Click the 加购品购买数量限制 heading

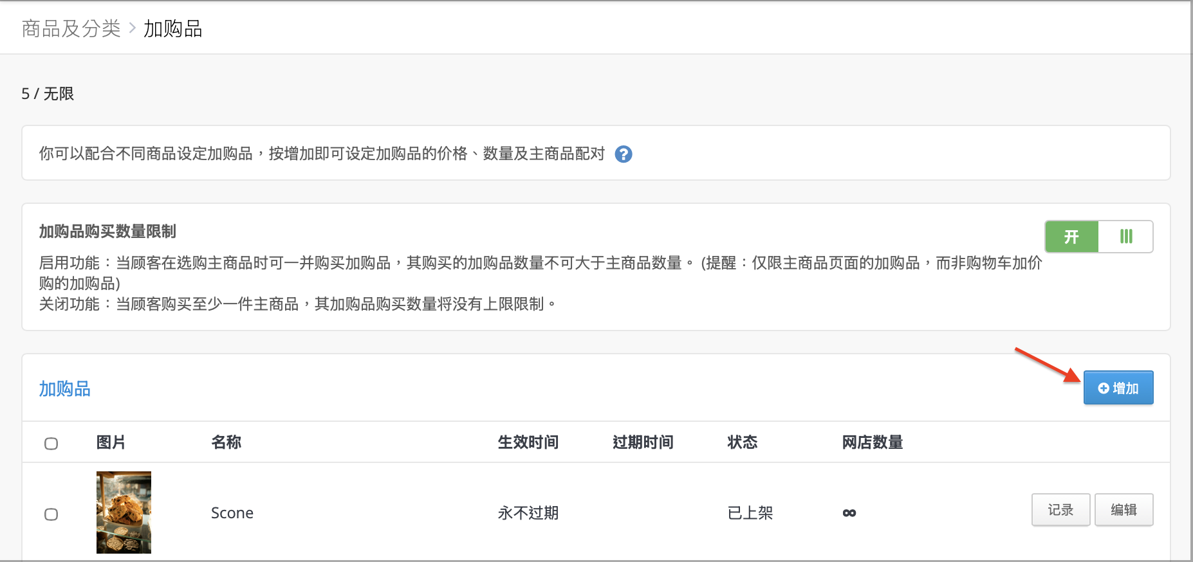coord(107,231)
